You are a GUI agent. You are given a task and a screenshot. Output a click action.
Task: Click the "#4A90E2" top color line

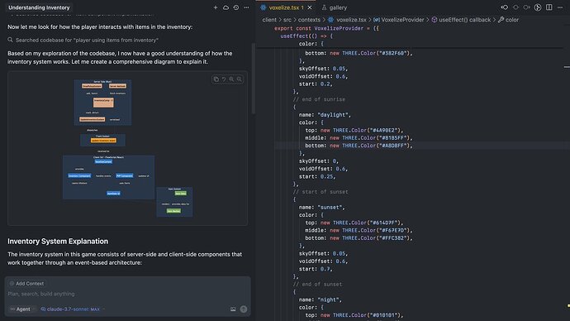[354, 130]
